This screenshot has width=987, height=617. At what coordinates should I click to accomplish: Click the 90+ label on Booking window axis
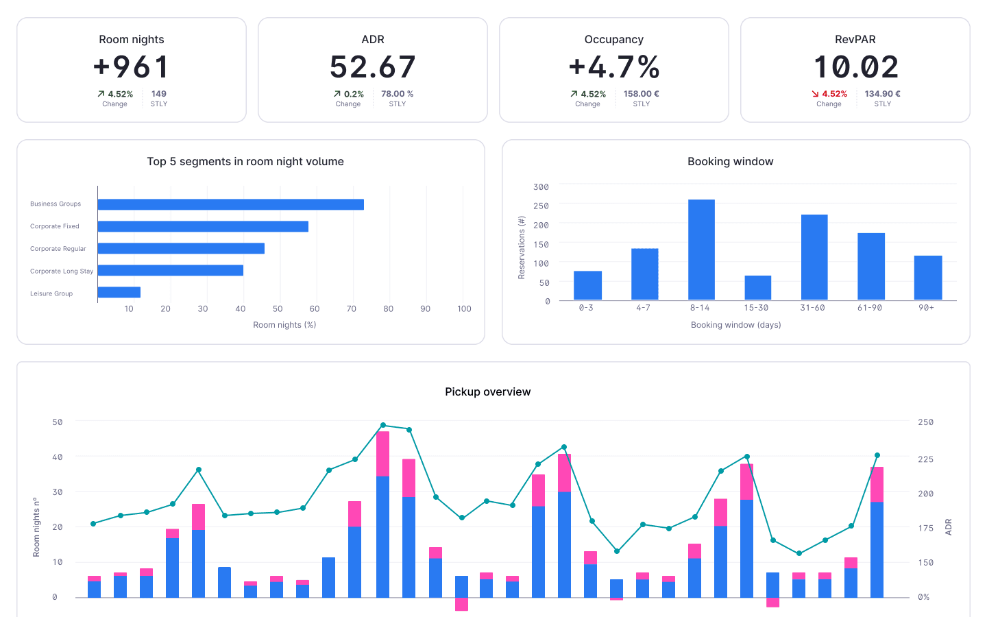pyautogui.click(x=927, y=308)
